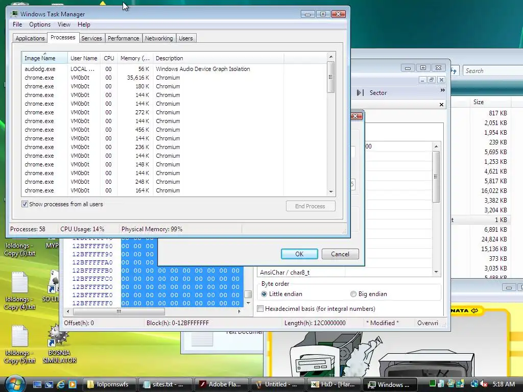Click the Task Manager title bar icon
Viewport: 523px width, 392px height.
click(x=14, y=14)
